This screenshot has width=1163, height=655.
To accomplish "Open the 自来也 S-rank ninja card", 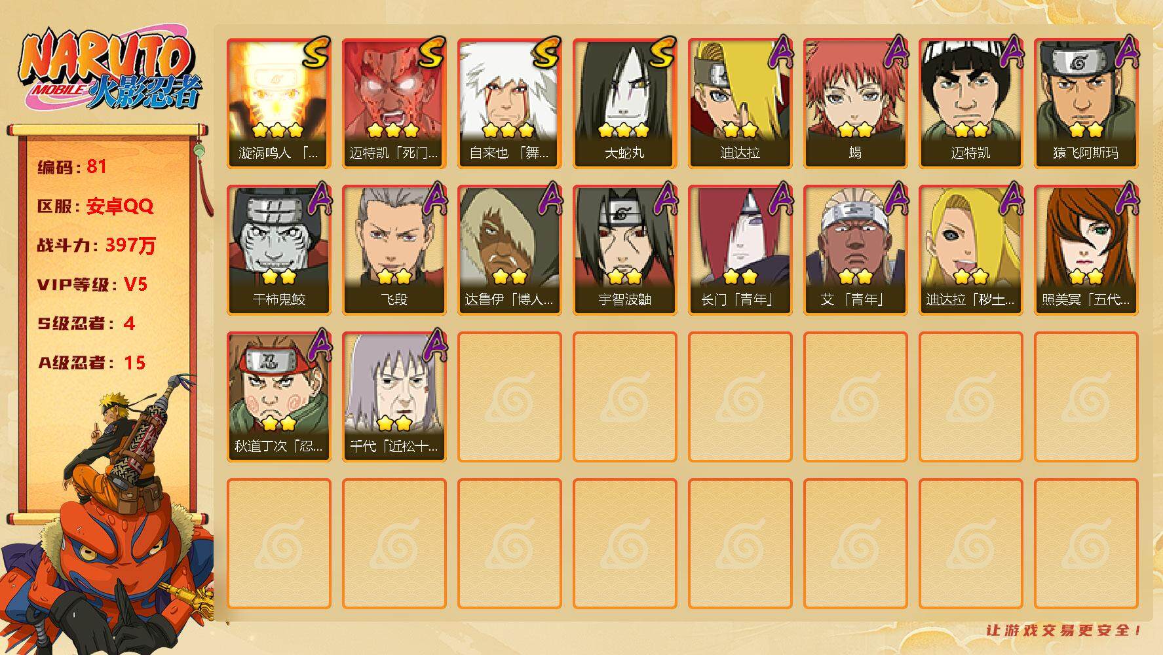I will pos(509,103).
